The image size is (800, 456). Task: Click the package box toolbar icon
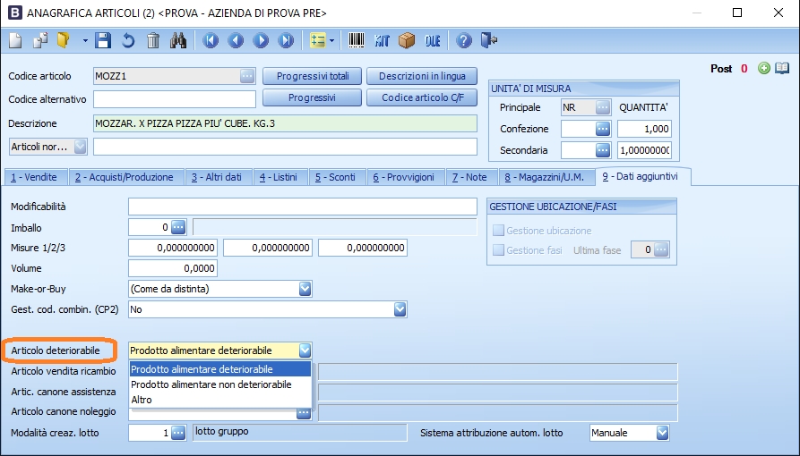point(407,40)
